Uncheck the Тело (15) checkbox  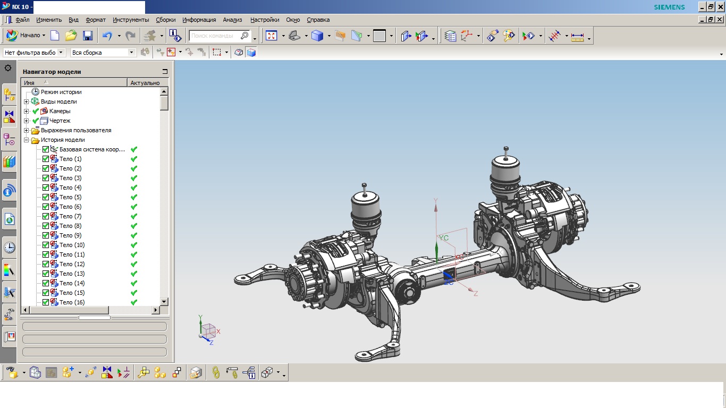pos(46,293)
